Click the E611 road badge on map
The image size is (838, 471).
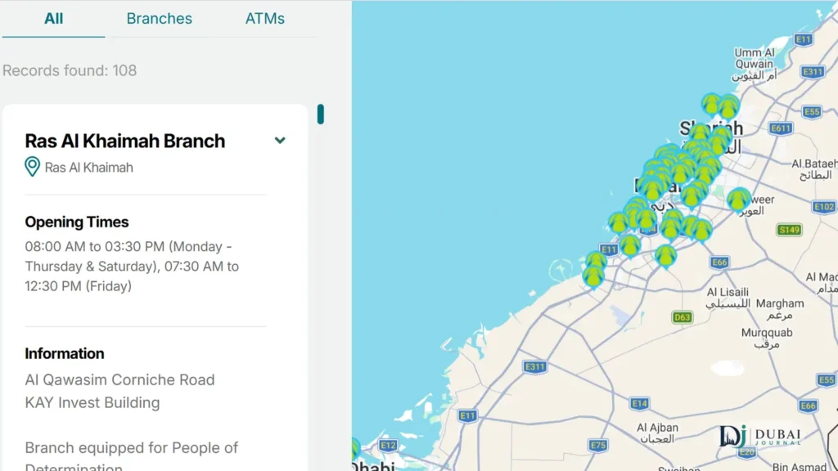(x=781, y=128)
